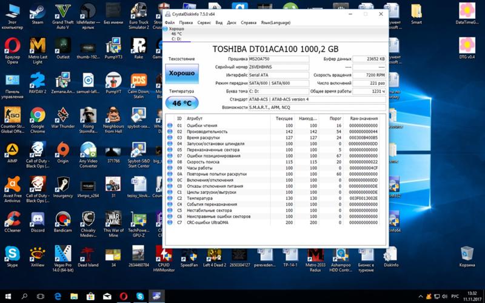485x303 pixels.
Task: Open the Euro Truck Simulator 2 icon
Action: [x=139, y=16]
